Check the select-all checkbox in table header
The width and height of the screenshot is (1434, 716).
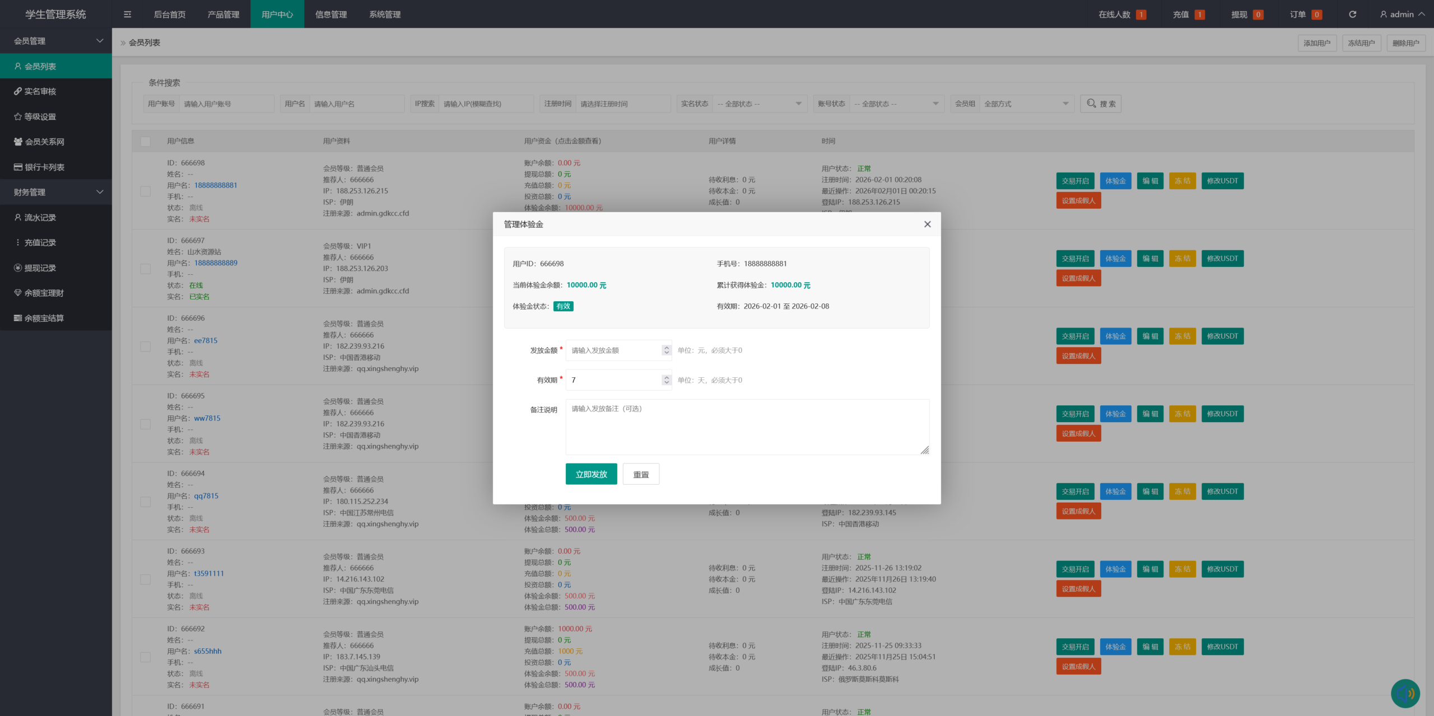point(146,141)
